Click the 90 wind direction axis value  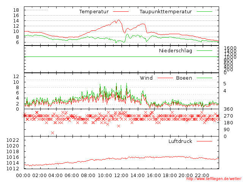tap(227, 130)
